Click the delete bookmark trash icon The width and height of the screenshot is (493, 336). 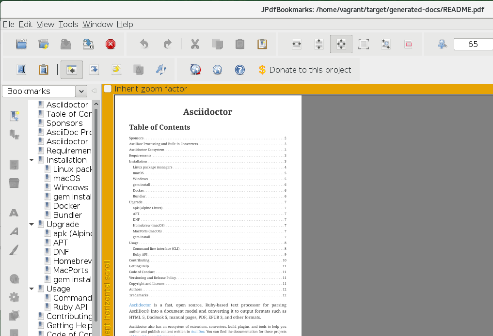(x=14, y=183)
